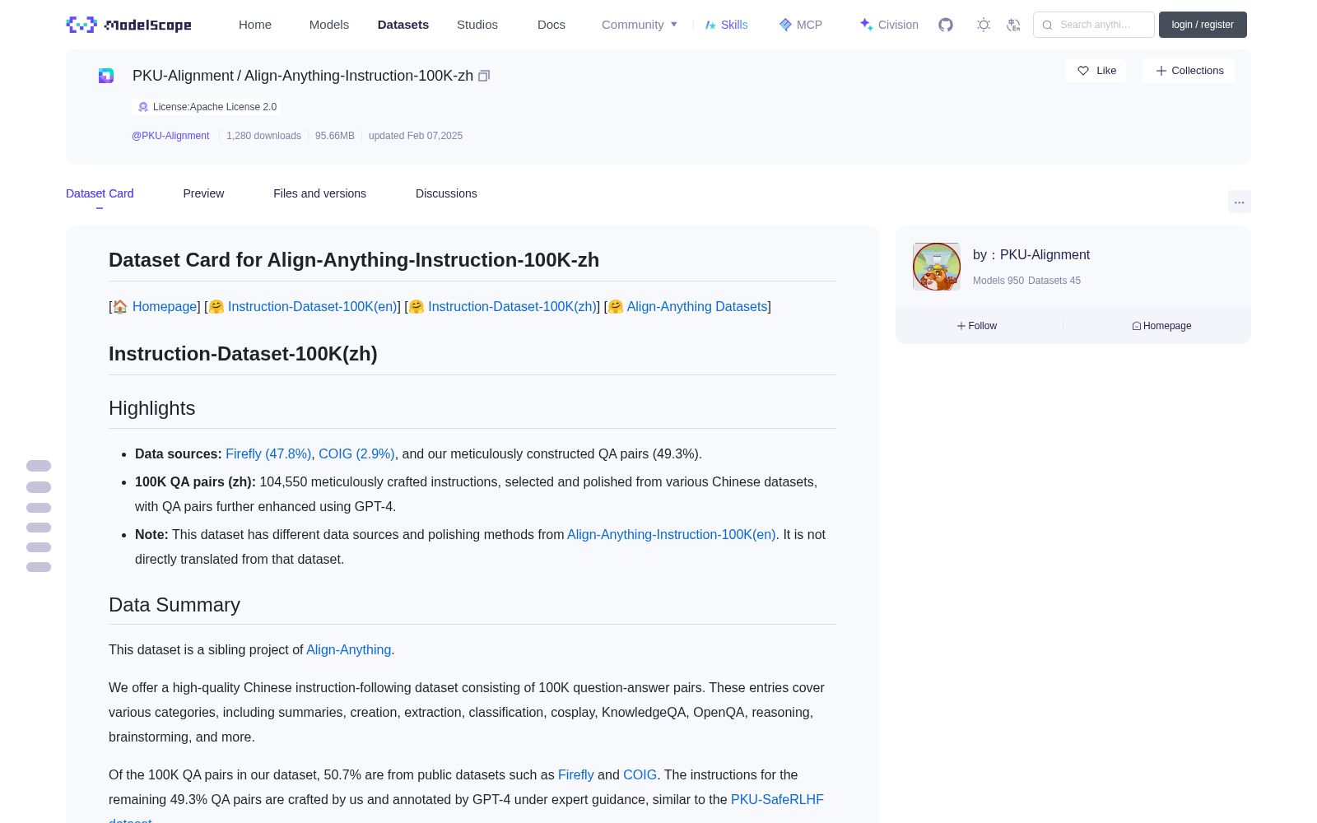Go to the Home menu item
The width and height of the screenshot is (1317, 823).
(x=255, y=25)
